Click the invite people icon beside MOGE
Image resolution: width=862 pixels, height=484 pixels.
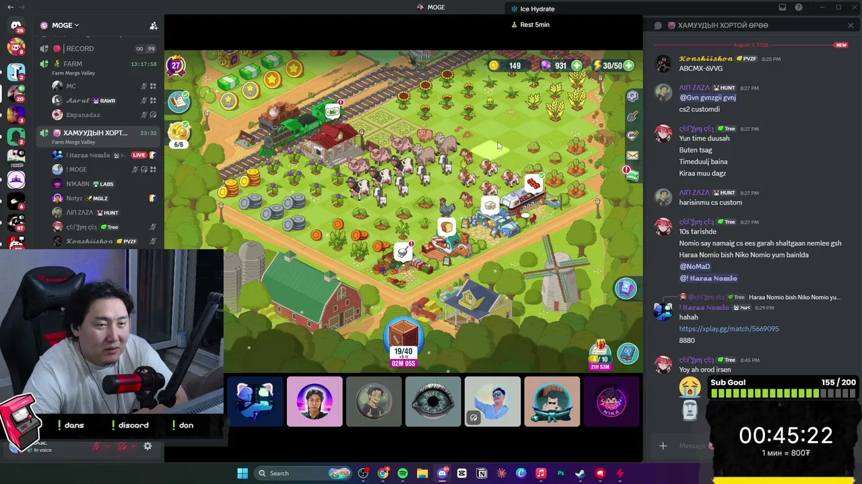point(154,26)
